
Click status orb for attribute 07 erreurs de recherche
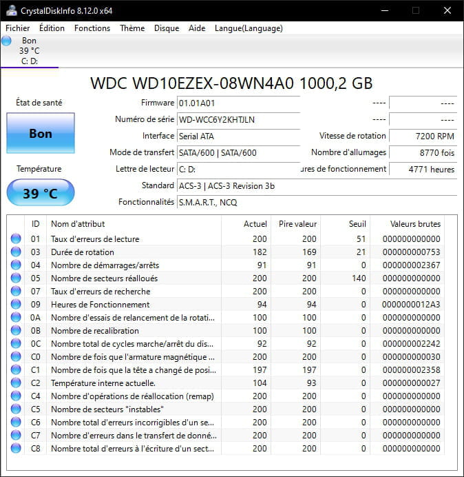click(16, 291)
